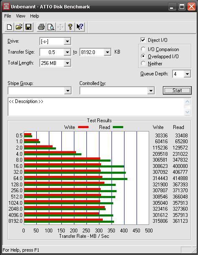Click the write value 209518

160,154
